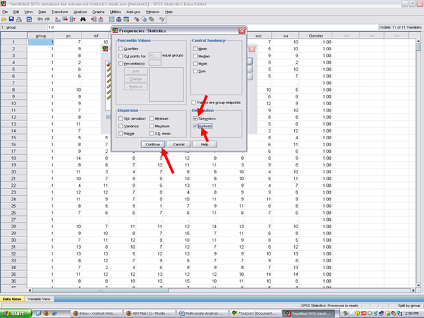Enable the Quartiles checkbox
424x318 pixels.
[121, 49]
